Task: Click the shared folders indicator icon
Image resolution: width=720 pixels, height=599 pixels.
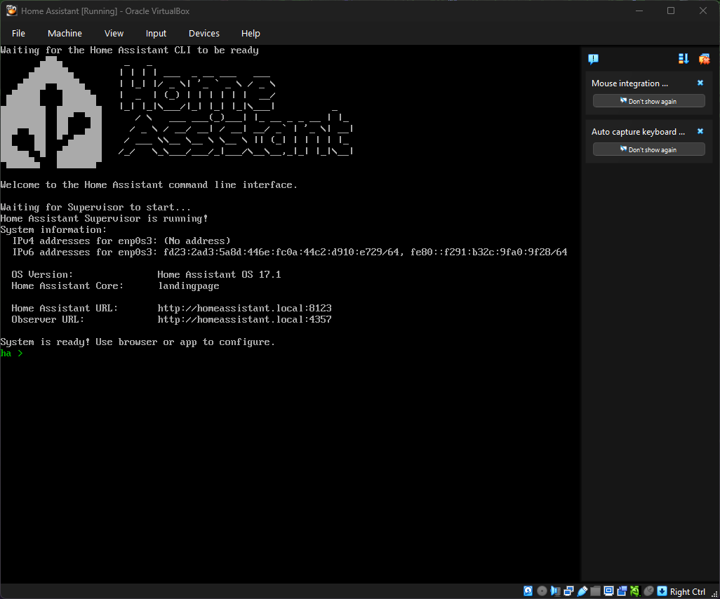Action: pos(595,591)
